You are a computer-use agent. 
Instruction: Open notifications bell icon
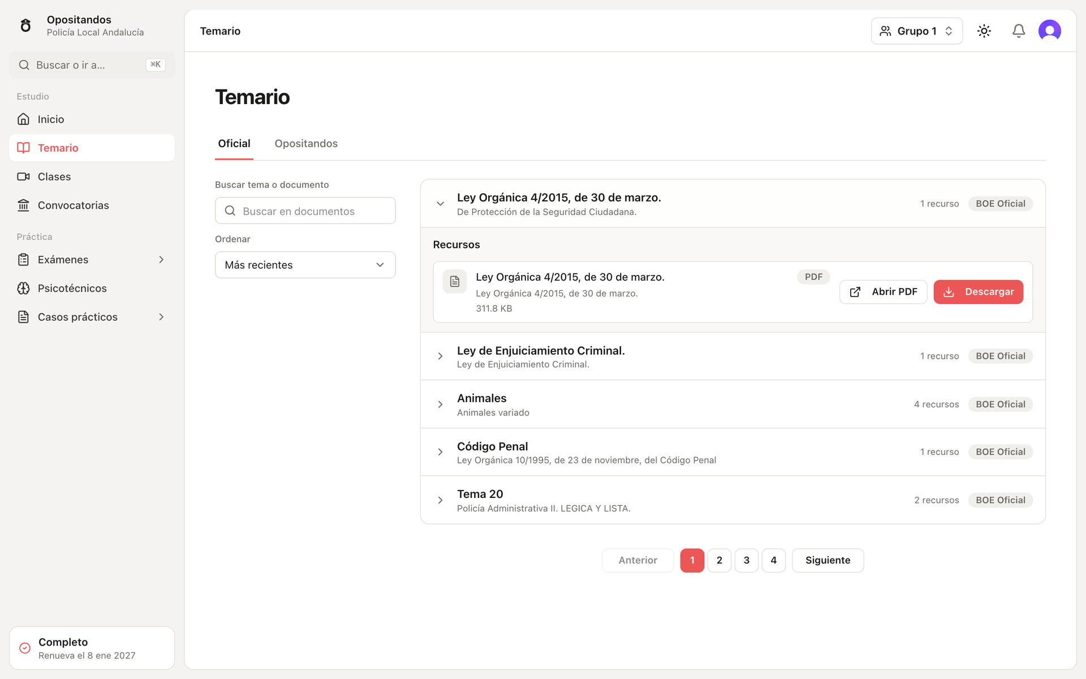click(1019, 31)
